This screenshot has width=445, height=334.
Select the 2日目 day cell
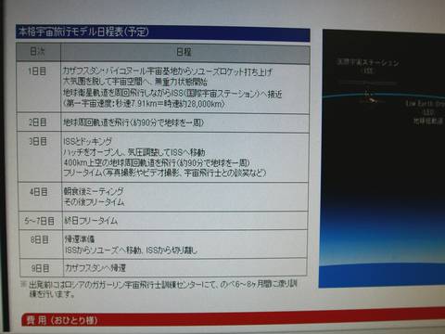[39, 122]
